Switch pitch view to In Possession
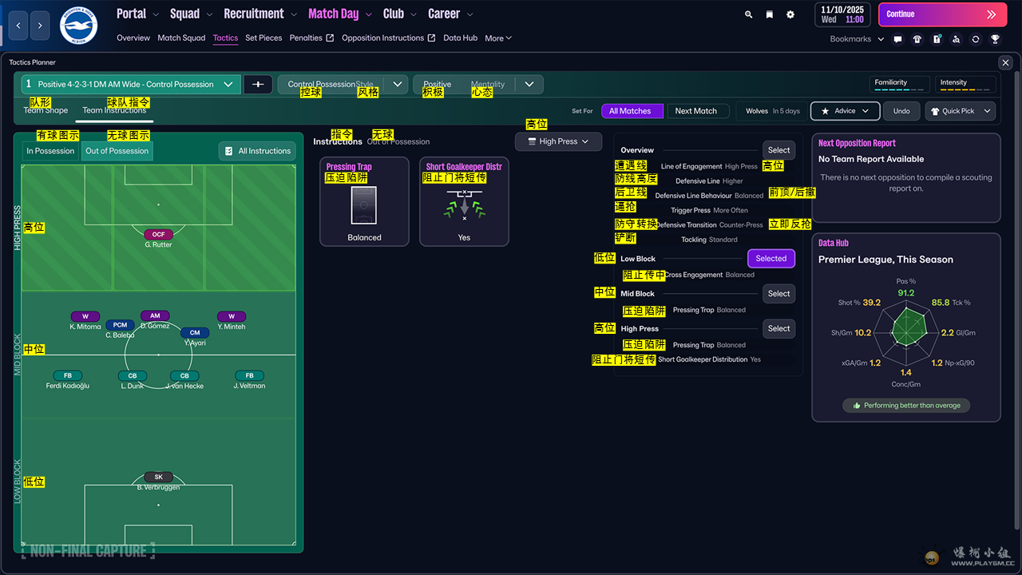 (50, 151)
